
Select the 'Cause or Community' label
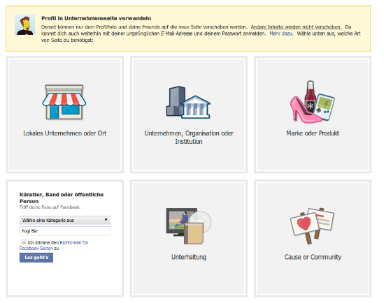(313, 257)
